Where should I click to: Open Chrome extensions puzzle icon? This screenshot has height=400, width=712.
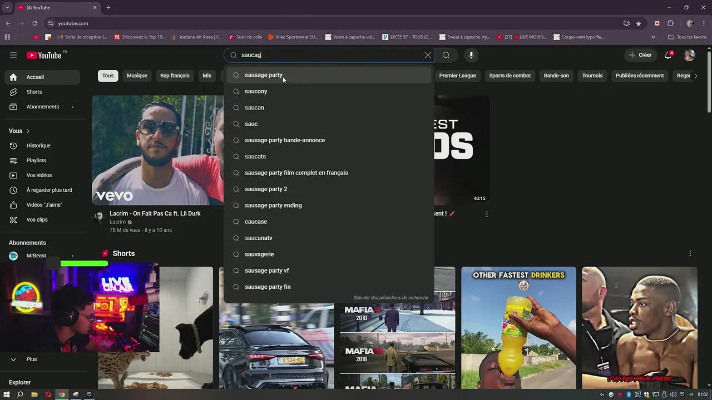click(x=670, y=23)
